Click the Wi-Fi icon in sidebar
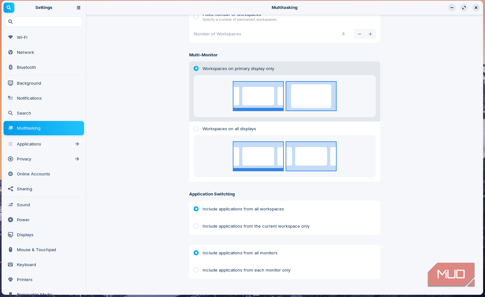 click(11, 37)
